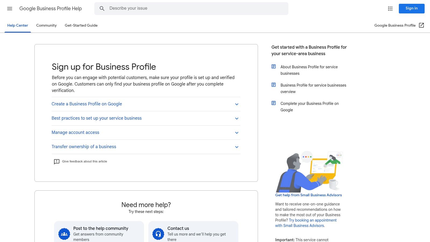Click Give feedback about this article
Screen dimensions: 430x242
tap(84, 161)
